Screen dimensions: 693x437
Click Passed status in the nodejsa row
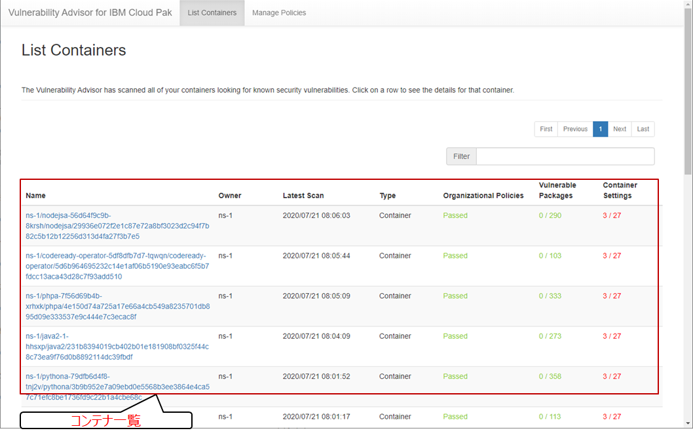[455, 215]
